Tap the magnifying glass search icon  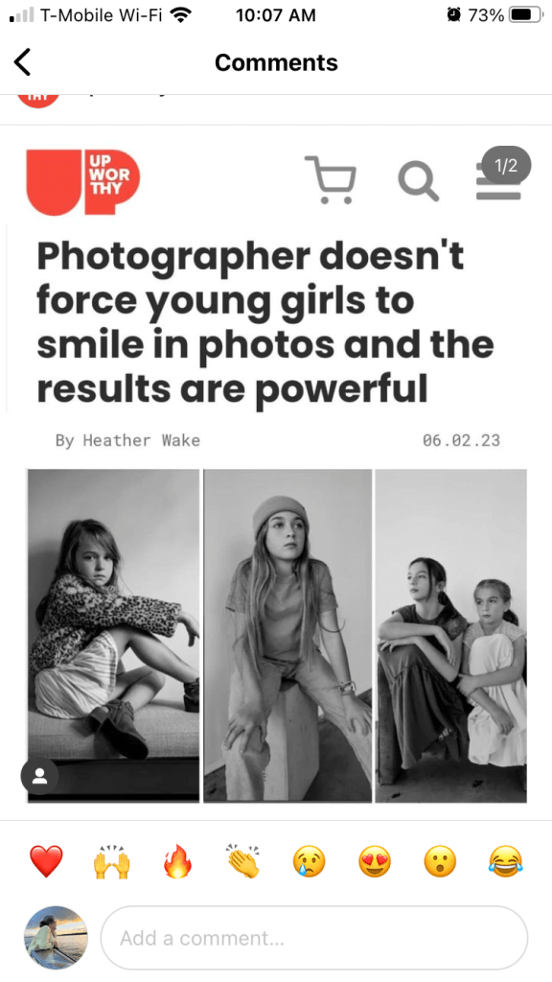coord(418,181)
